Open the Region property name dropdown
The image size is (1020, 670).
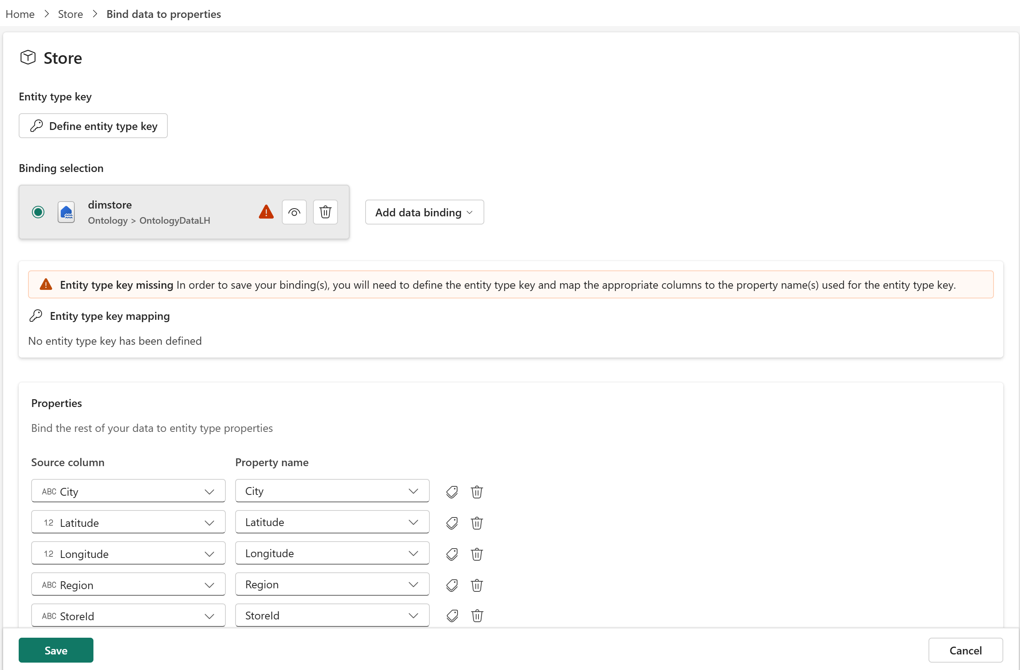coord(332,584)
